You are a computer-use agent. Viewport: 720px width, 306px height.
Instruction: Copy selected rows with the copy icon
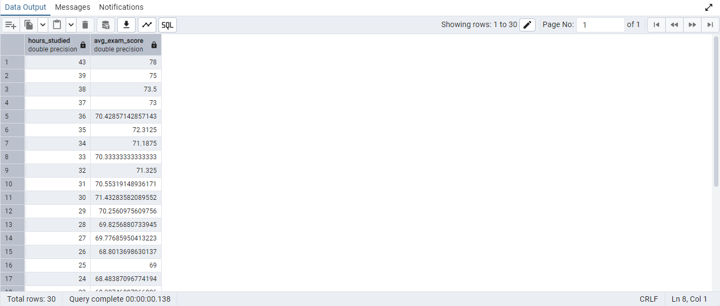click(29, 25)
